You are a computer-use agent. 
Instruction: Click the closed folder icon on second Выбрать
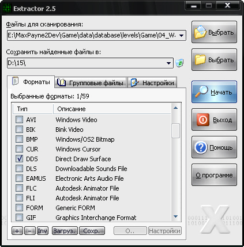pyautogui.click(x=200, y=59)
